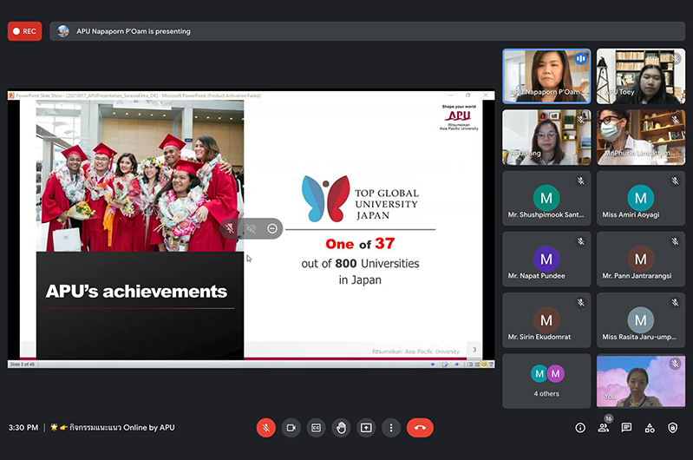The width and height of the screenshot is (693, 460).
Task: Open the chat messages panel icon
Action: tap(626, 428)
